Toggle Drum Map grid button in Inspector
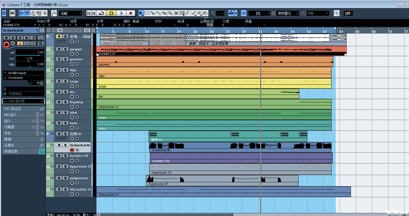Image resolution: width=409 pixels, height=216 pixels. [33, 43]
